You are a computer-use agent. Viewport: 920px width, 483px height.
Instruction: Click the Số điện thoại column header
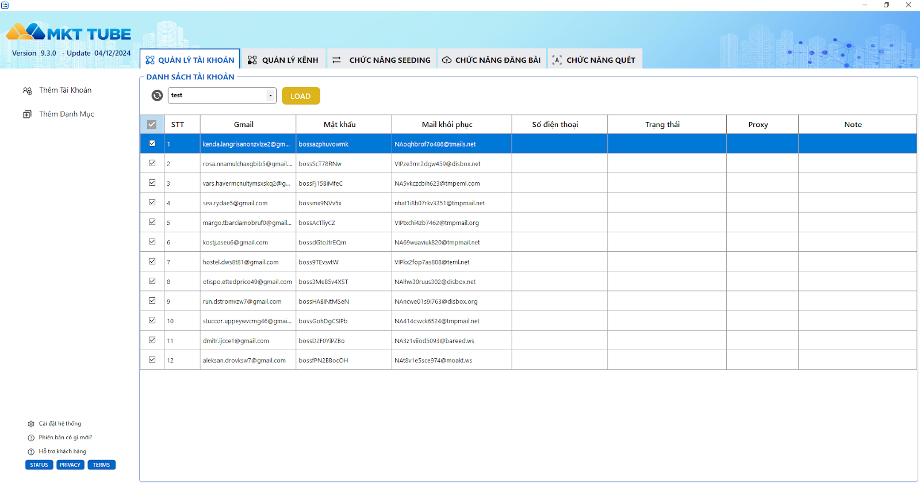(559, 124)
